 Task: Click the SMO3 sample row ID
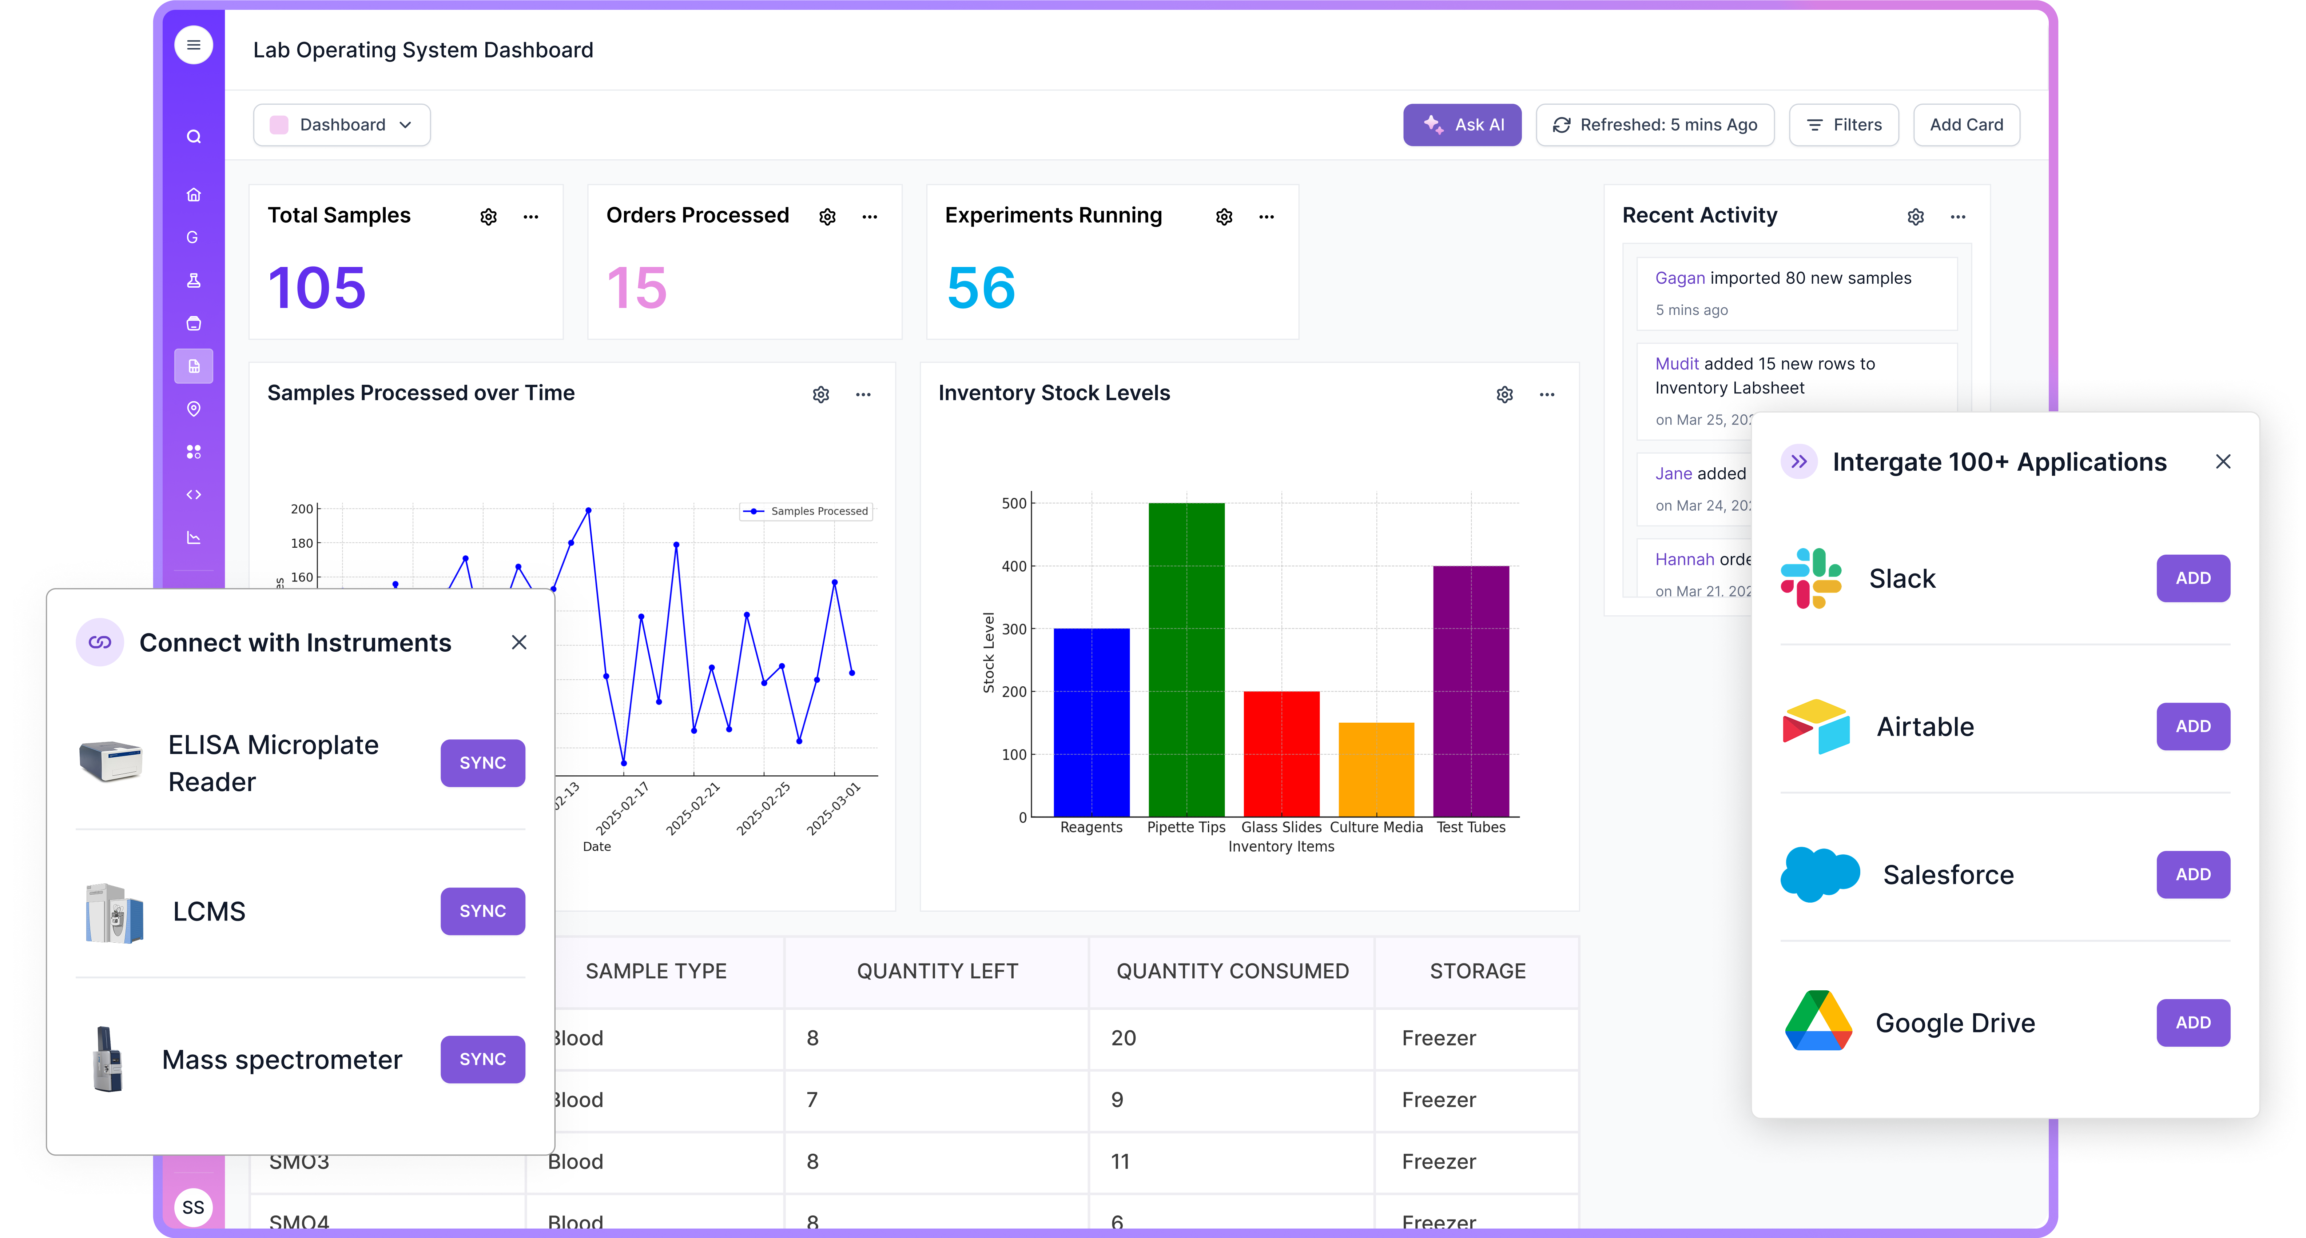300,1162
